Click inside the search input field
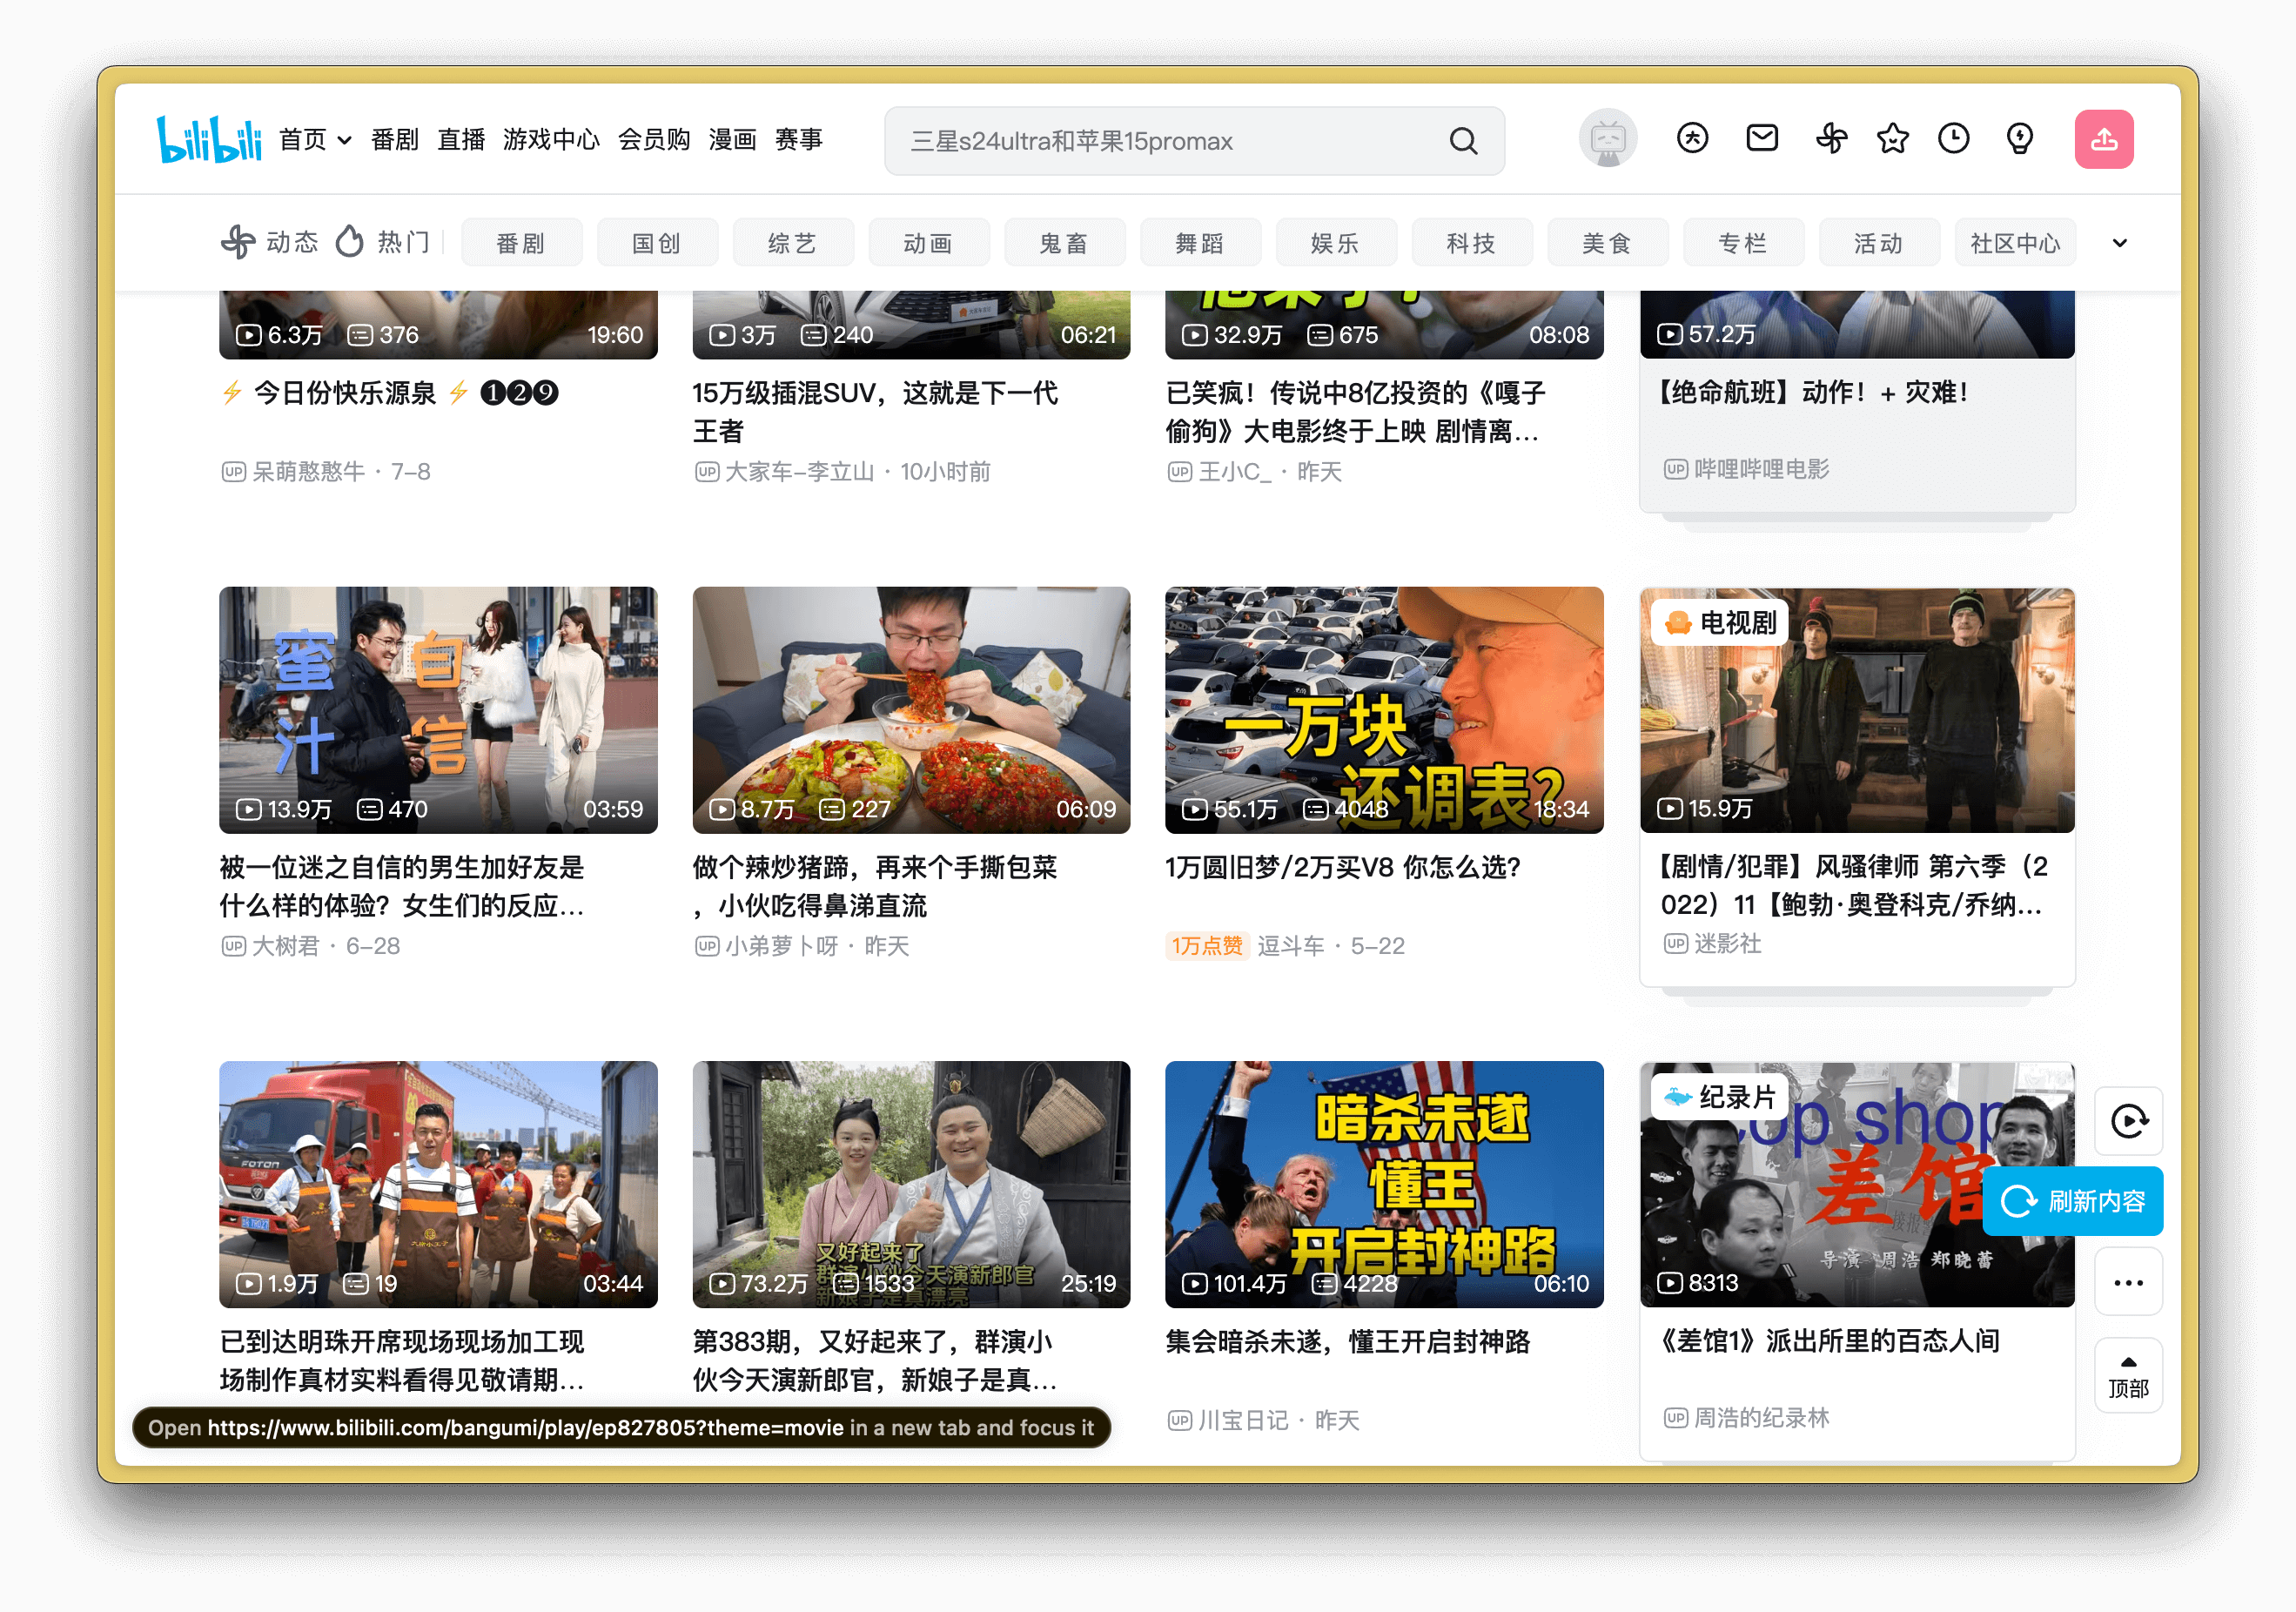Viewport: 2296px width, 1612px height. (1150, 141)
